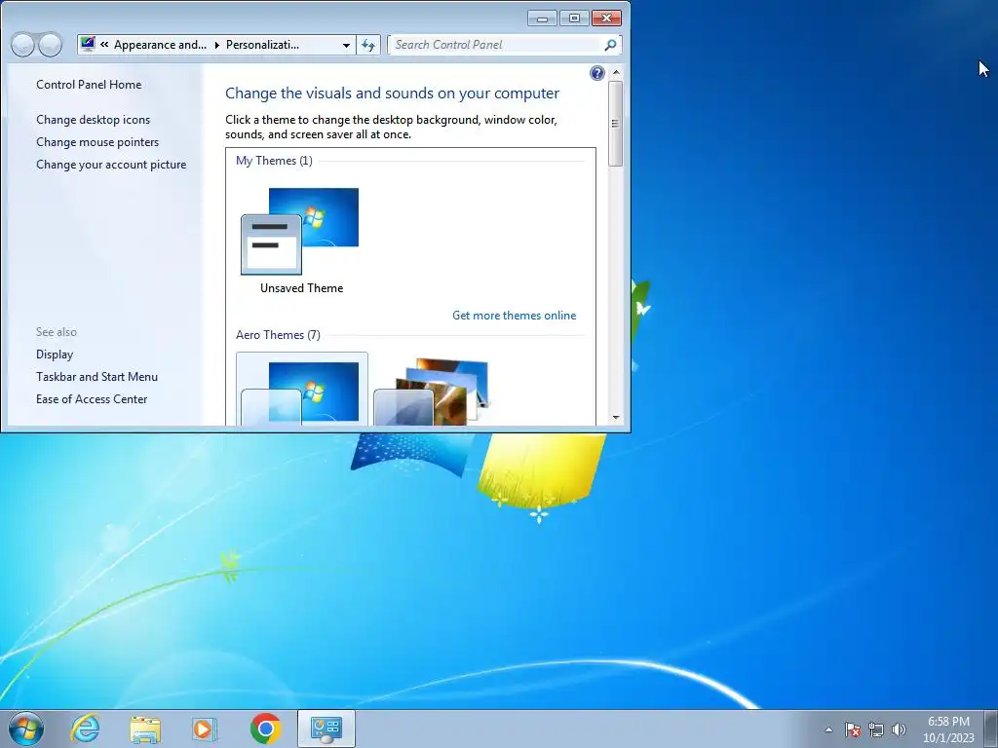Open Change desktop icons link
Viewport: 998px width, 748px height.
click(x=93, y=120)
